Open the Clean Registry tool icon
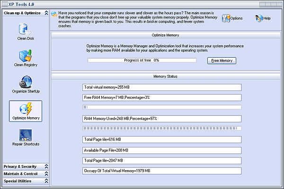The image size is (284, 189). [x=26, y=56]
